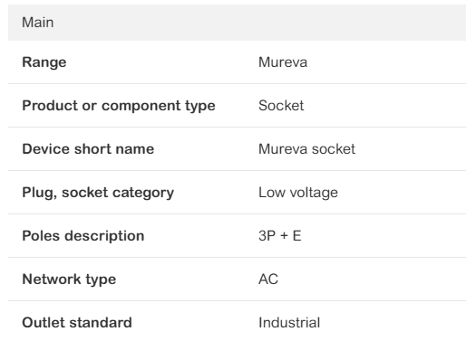Click the Industrial outlet value

point(289,323)
